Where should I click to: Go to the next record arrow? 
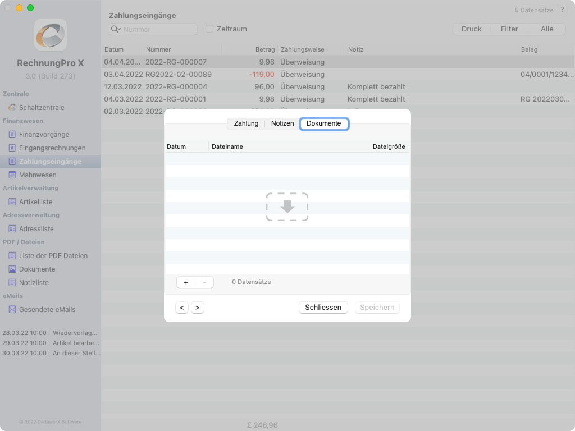pos(197,308)
